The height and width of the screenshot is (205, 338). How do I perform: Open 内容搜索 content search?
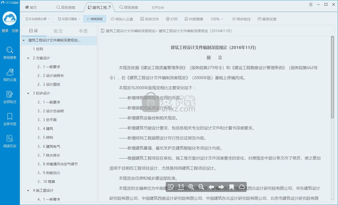(194, 19)
